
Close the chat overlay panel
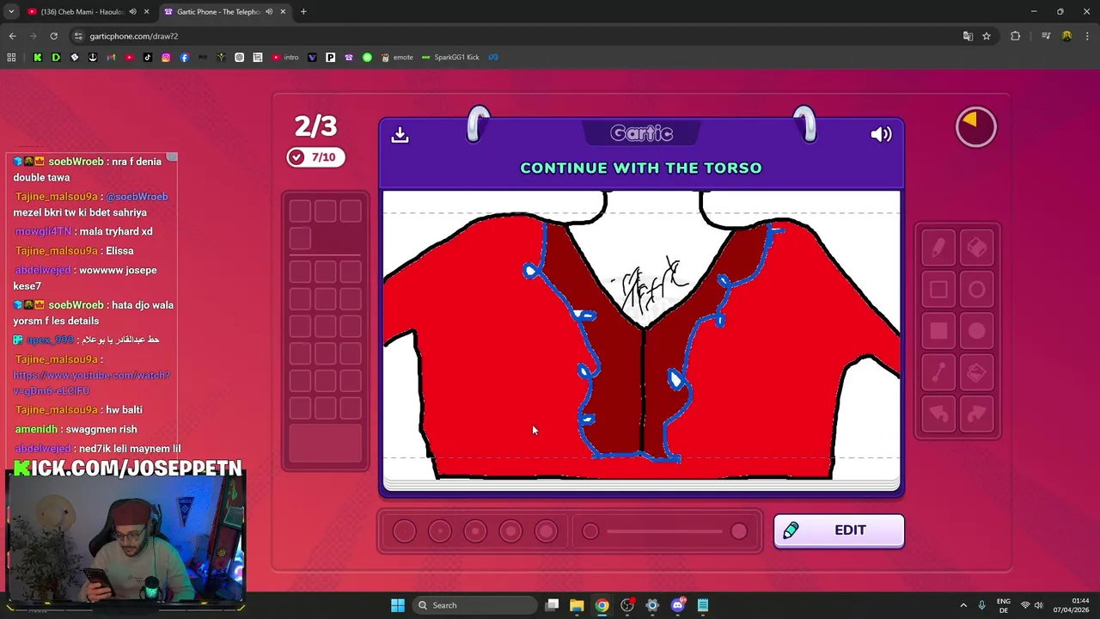pyautogui.click(x=172, y=156)
